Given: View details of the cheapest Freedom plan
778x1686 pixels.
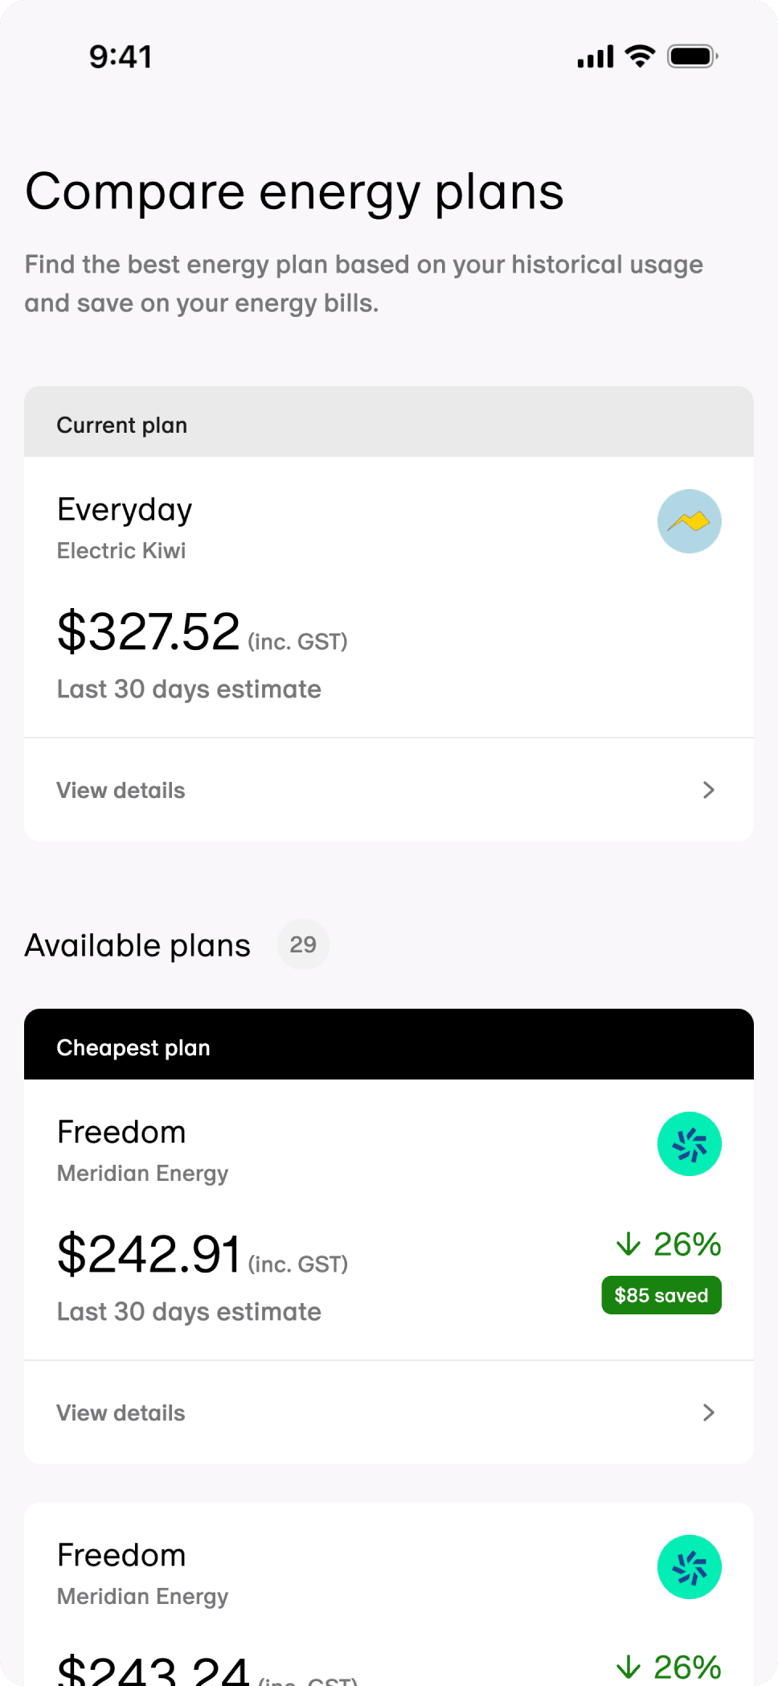Looking at the screenshot, I should click(121, 1413).
